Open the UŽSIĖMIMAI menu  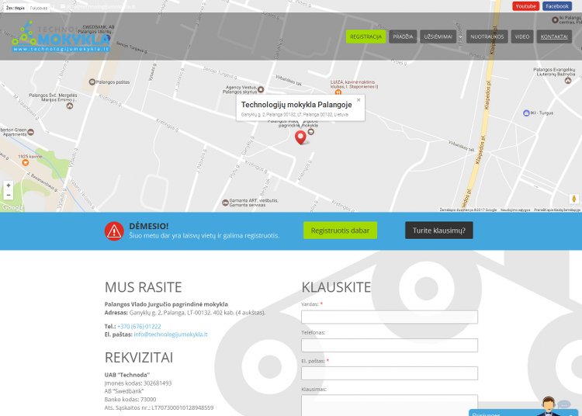click(438, 36)
